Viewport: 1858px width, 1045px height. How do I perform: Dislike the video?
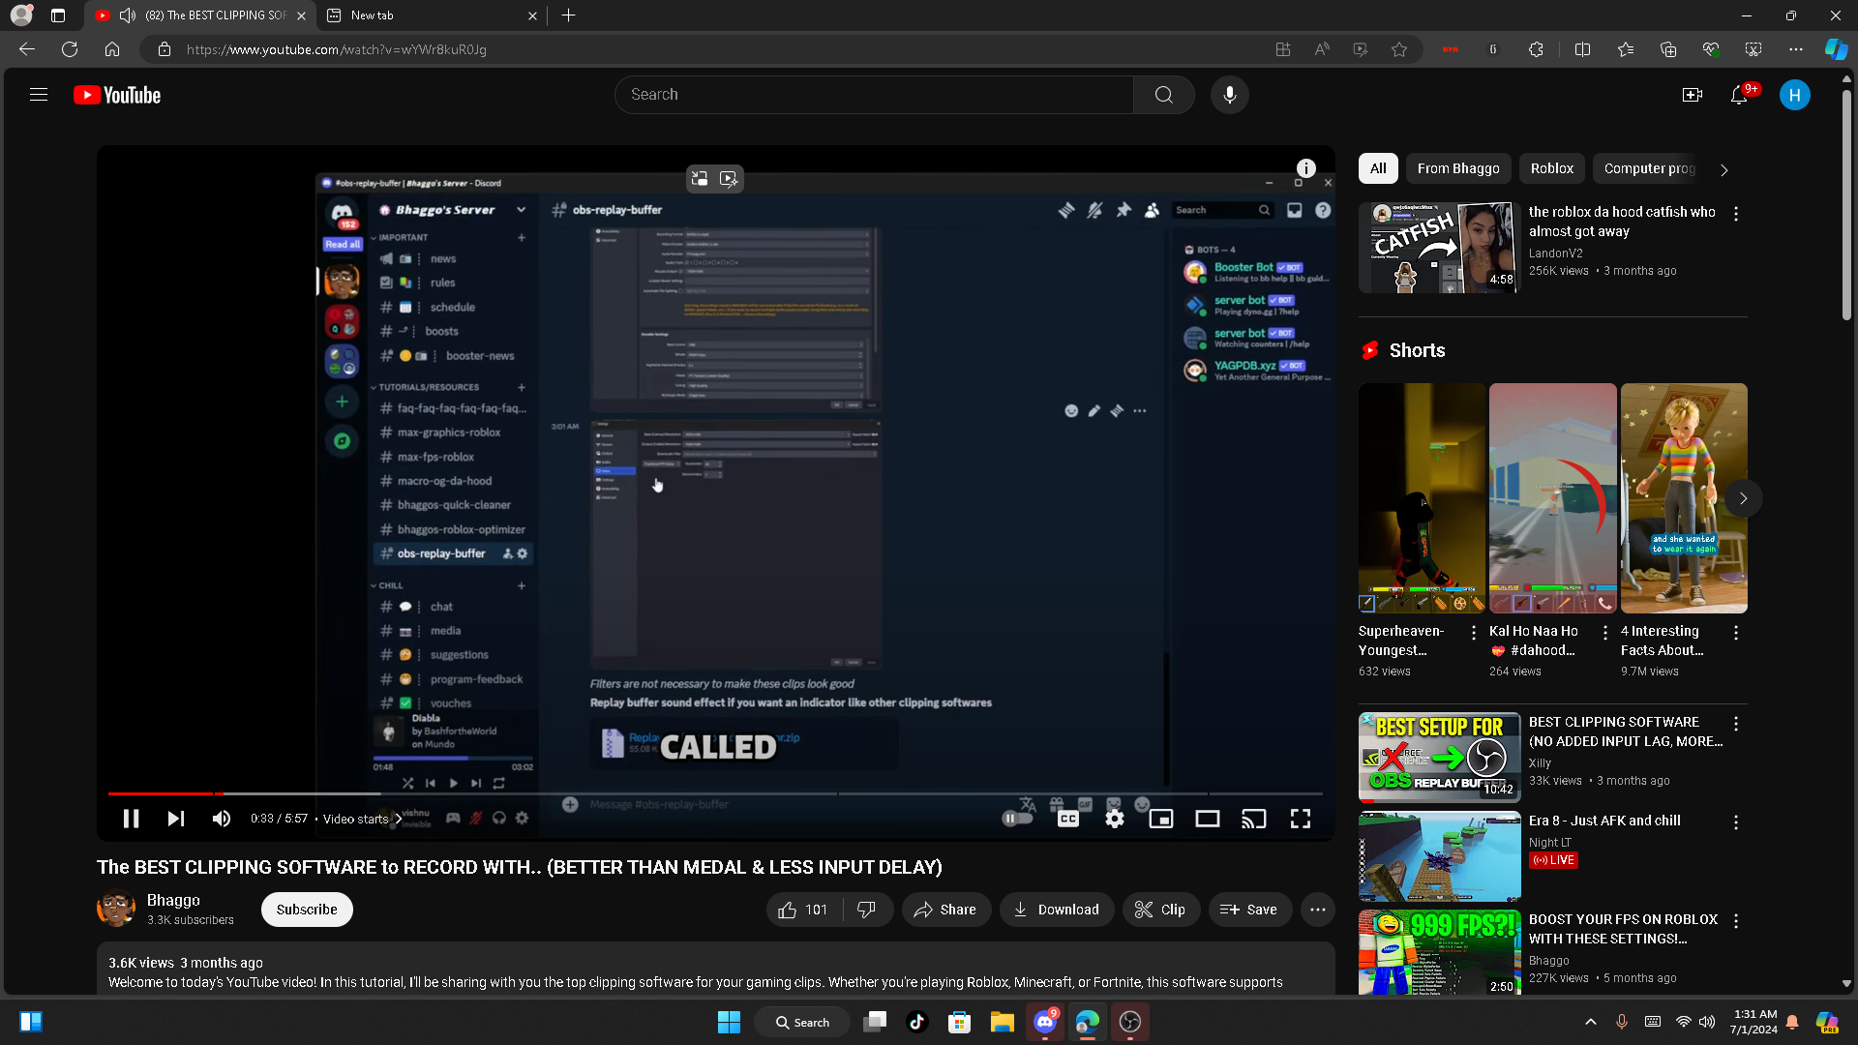[x=867, y=910]
